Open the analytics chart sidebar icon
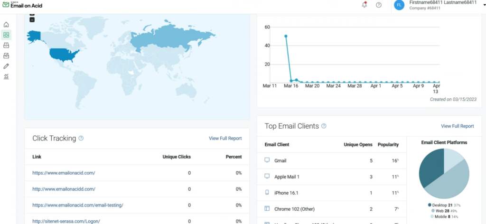The image size is (486, 224). point(6,76)
